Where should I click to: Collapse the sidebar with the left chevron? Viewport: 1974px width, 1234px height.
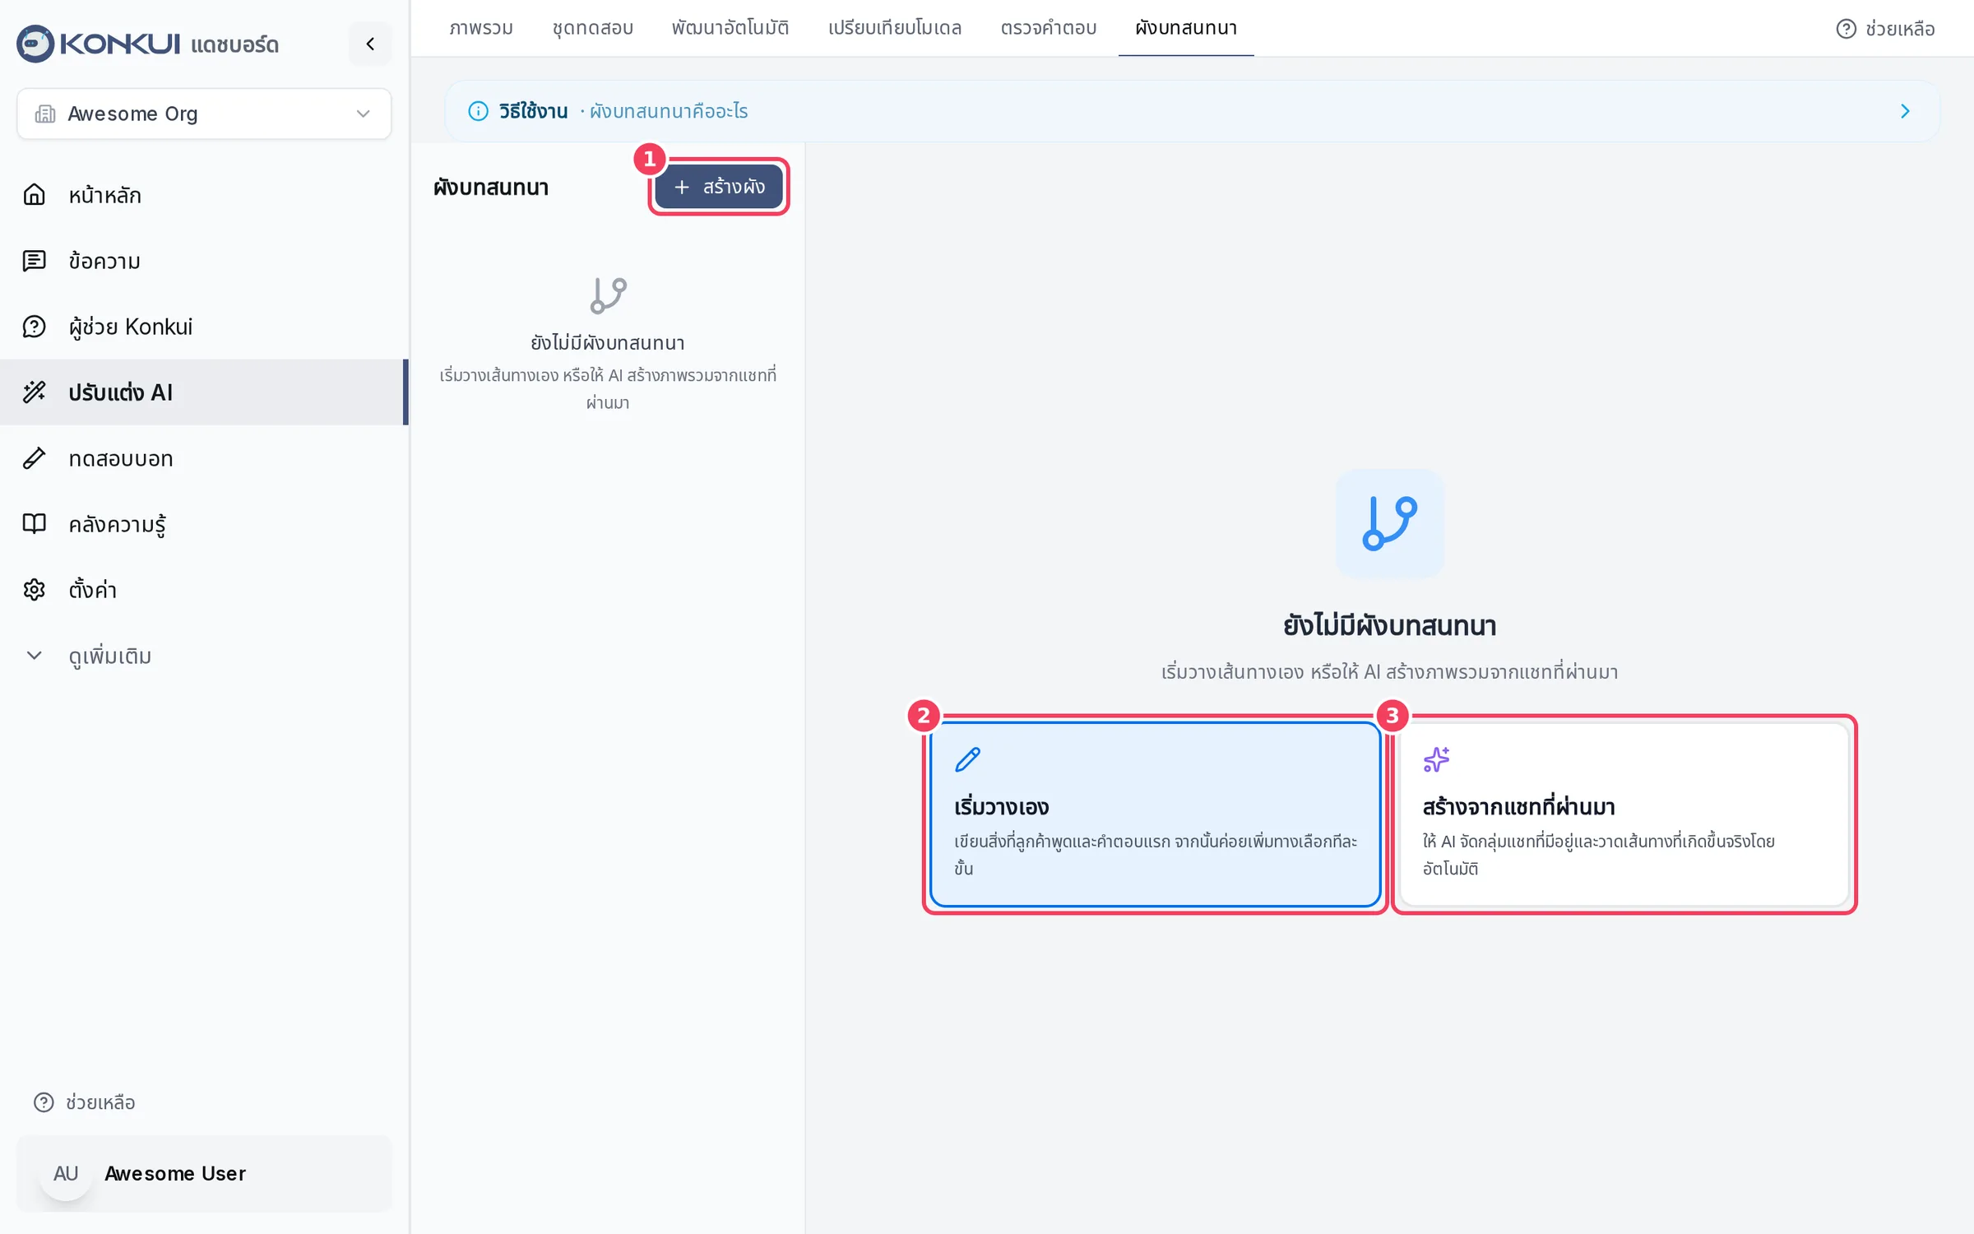pyautogui.click(x=370, y=44)
